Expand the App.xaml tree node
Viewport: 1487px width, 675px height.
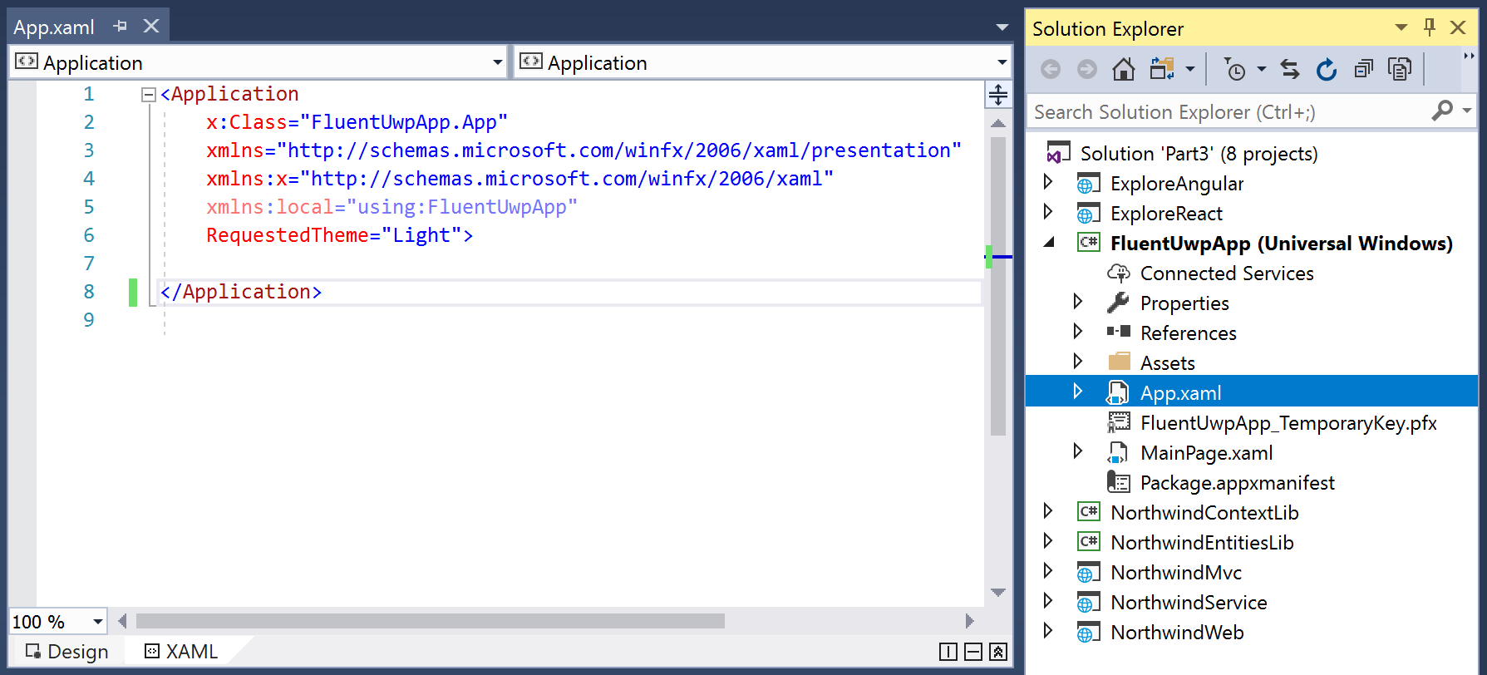(1078, 392)
